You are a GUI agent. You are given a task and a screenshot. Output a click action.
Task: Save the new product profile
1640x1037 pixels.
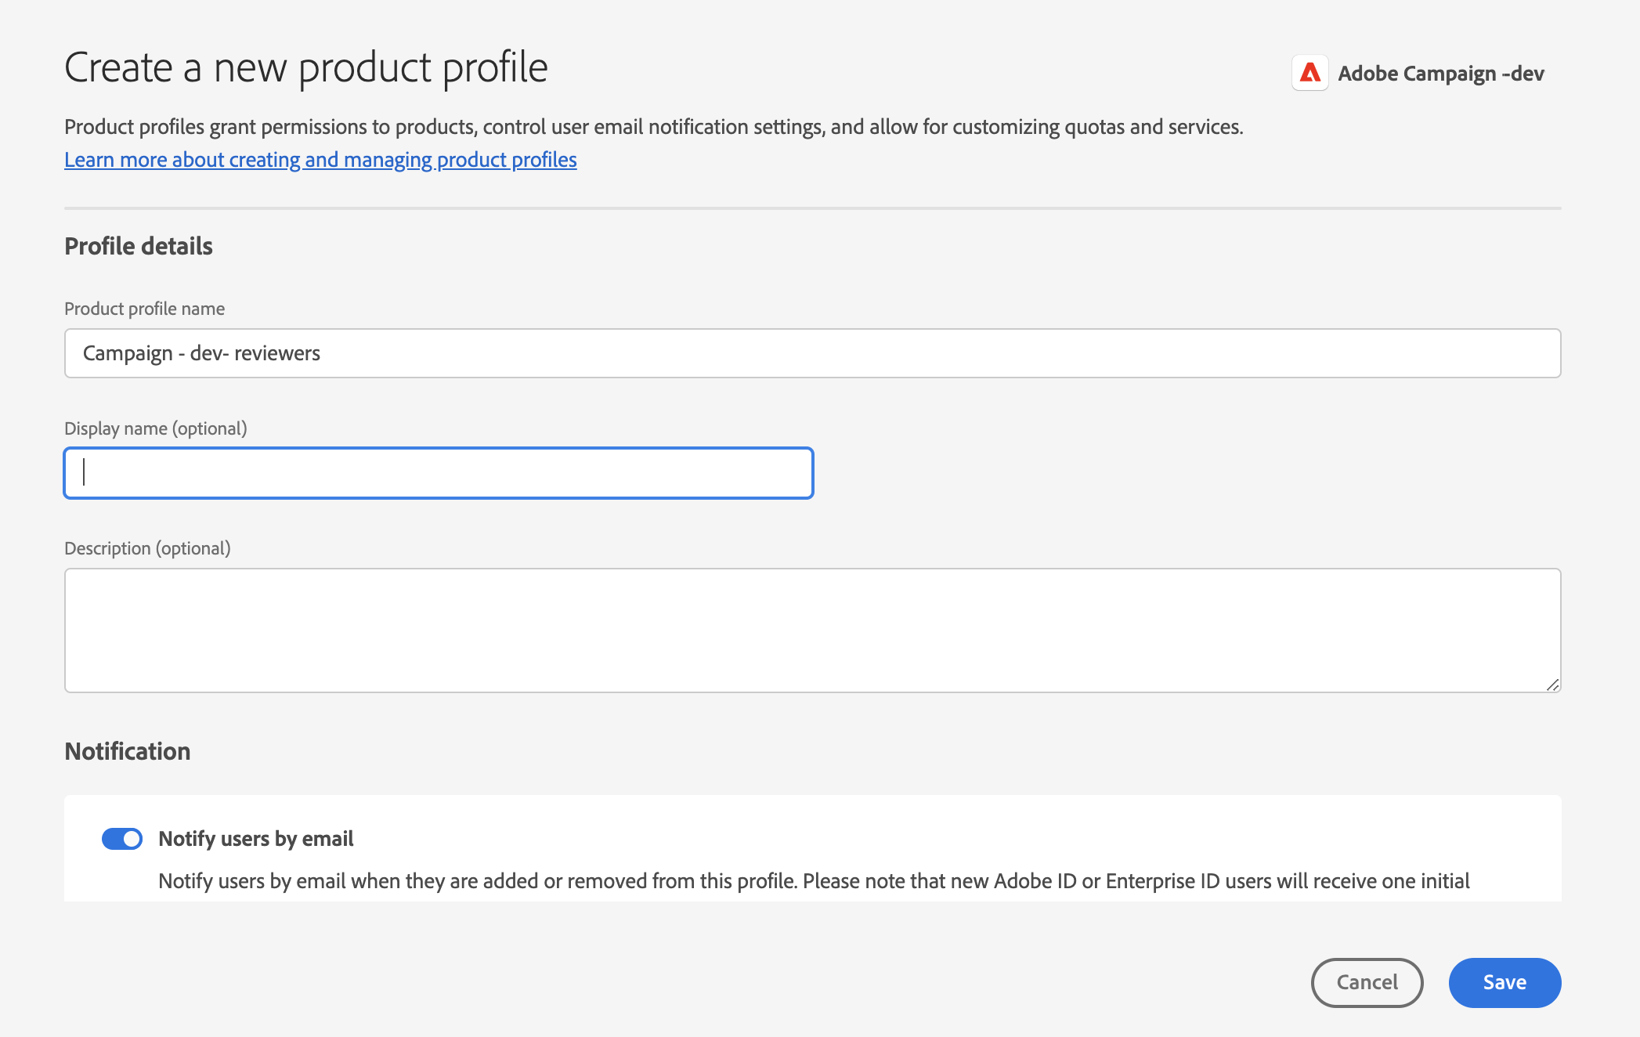click(1504, 982)
